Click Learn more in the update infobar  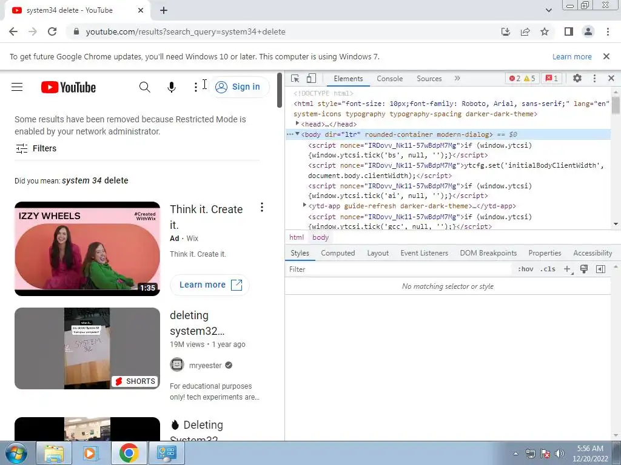pyautogui.click(x=572, y=56)
